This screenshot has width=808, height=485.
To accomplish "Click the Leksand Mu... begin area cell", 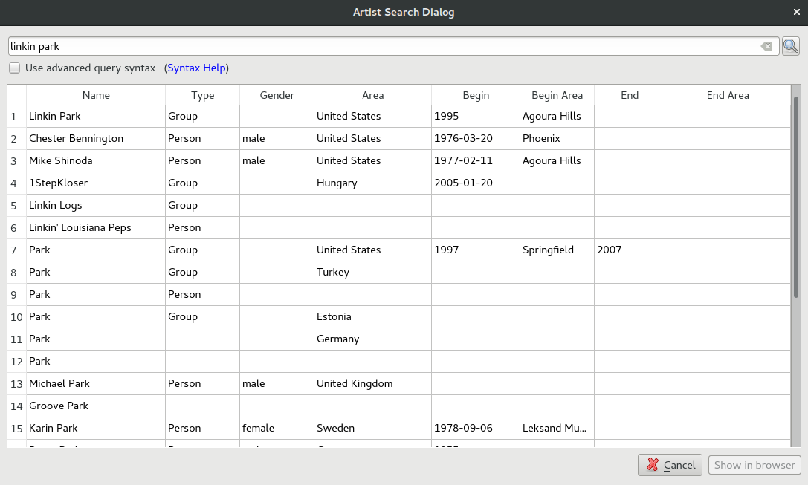I will 557,428.
